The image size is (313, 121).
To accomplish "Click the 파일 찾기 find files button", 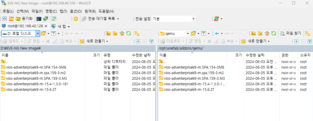I will (x=291, y=33).
